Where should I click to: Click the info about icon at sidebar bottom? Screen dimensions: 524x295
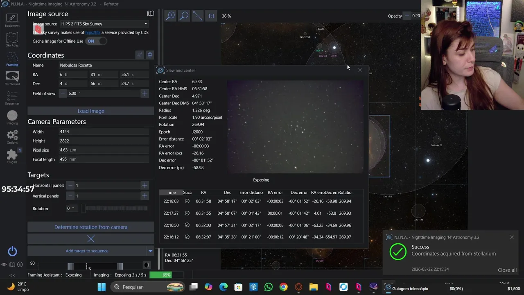coord(20,265)
